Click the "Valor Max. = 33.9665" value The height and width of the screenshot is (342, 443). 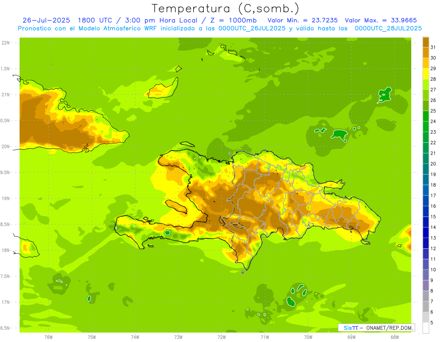(381, 20)
